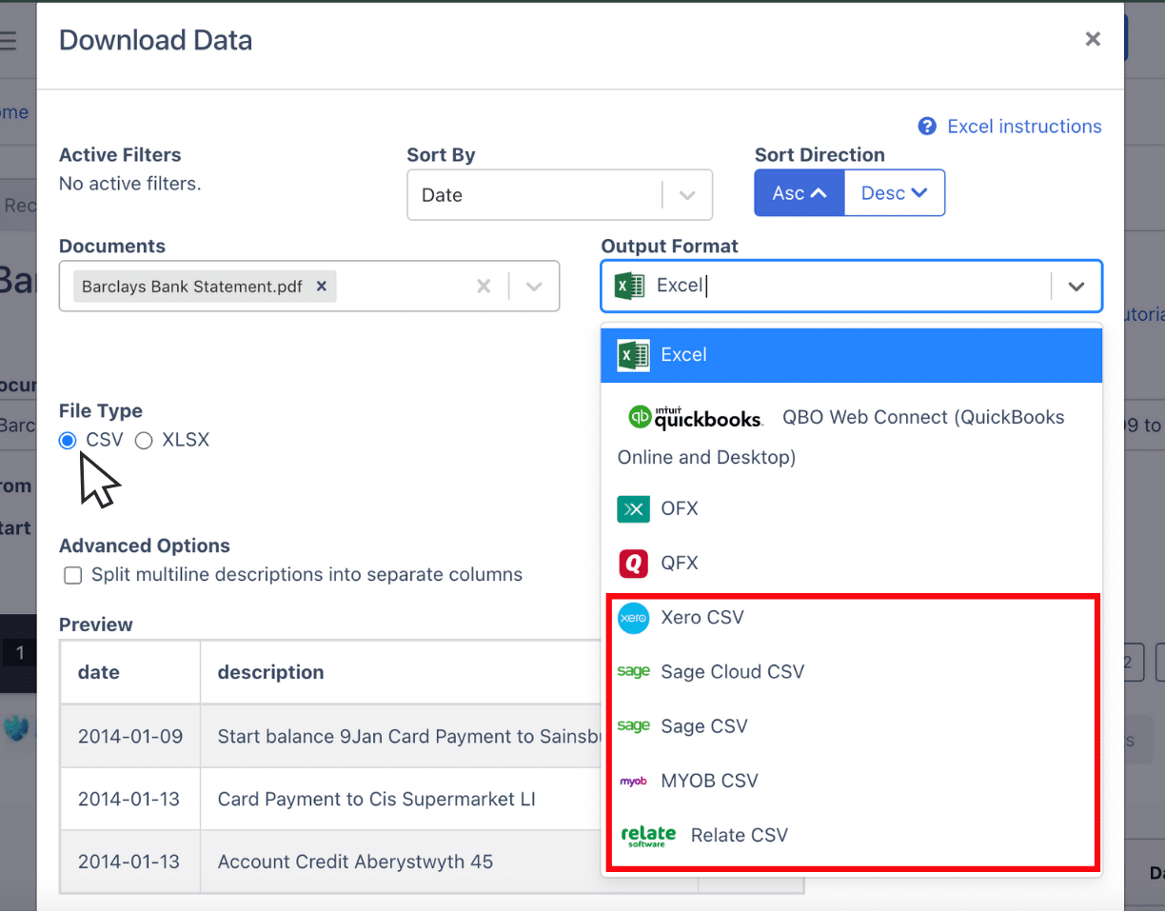
Task: Click the Sage logo next to Sage Cloud CSV
Action: point(634,671)
